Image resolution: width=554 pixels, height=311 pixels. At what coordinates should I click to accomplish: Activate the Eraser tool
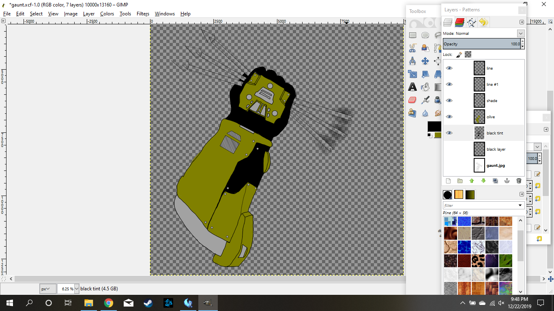pos(412,100)
